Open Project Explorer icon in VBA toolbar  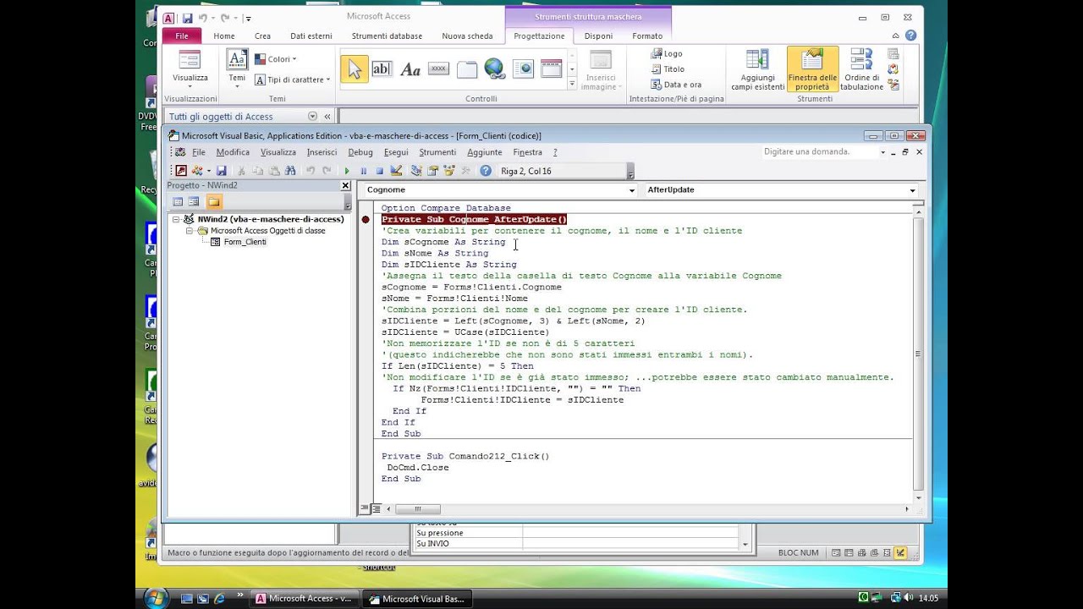(416, 171)
